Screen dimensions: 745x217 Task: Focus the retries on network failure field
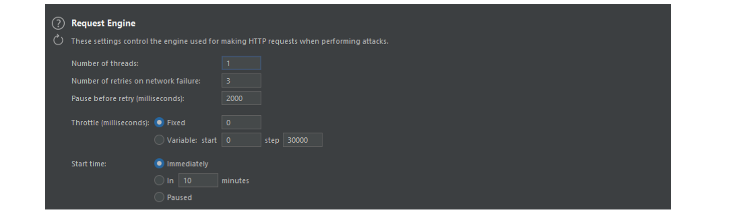tap(241, 81)
